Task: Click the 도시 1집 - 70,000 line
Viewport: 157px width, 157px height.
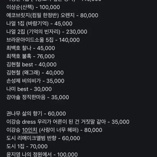Action: point(27,146)
